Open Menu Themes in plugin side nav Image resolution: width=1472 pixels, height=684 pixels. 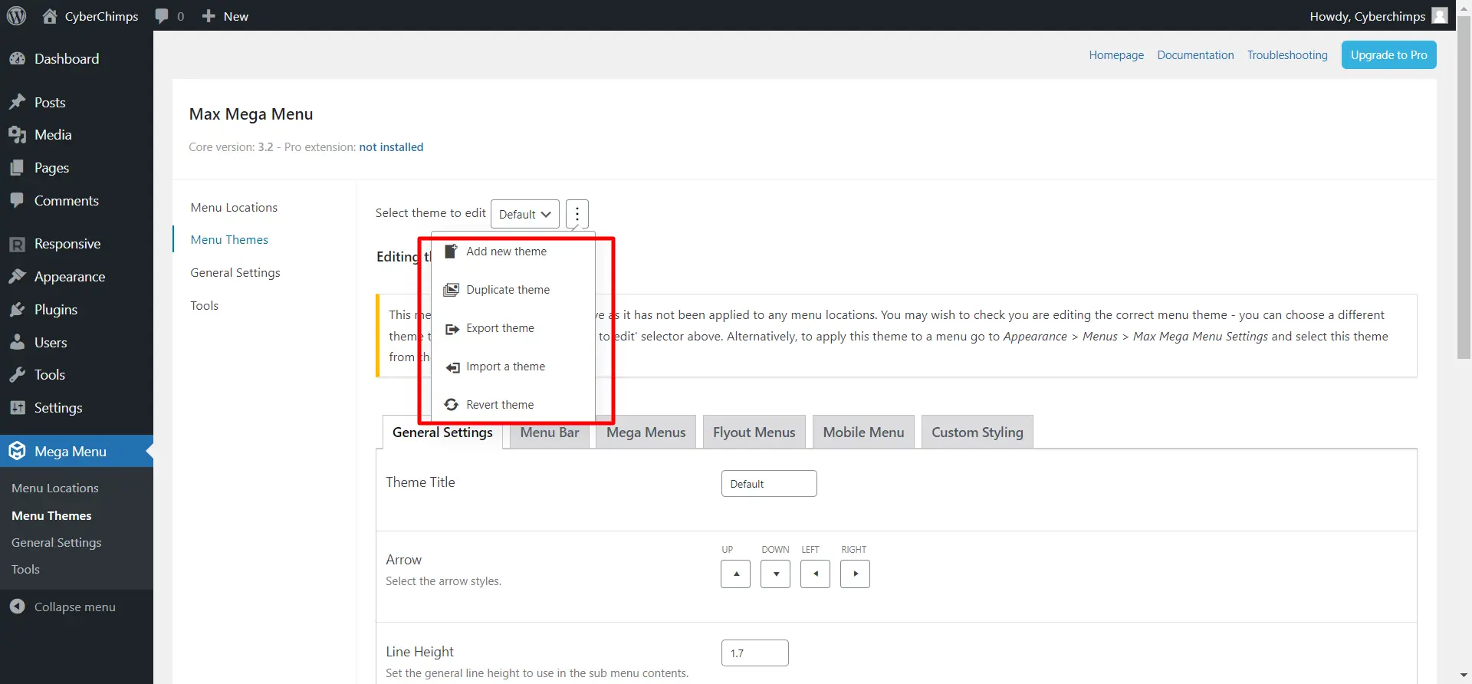[229, 240]
